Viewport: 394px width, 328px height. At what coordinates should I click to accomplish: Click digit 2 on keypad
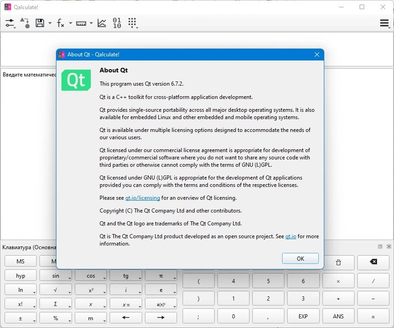tap(268, 298)
